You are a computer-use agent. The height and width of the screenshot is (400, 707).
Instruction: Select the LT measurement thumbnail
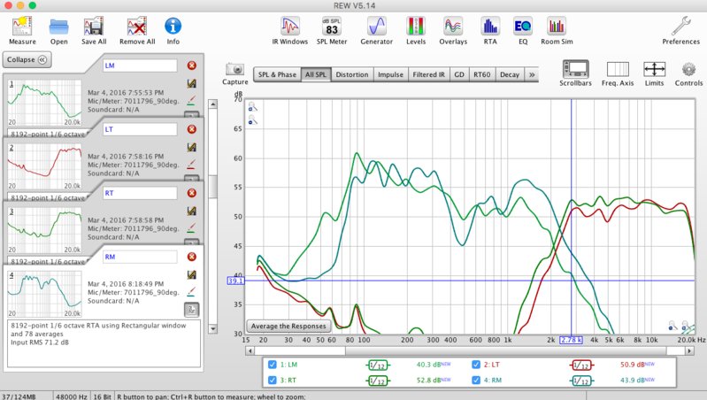pos(44,166)
